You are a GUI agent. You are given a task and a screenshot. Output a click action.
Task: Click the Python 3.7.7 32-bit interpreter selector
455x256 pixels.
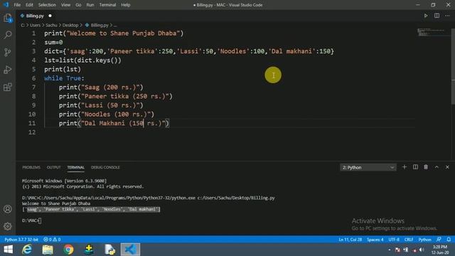pos(21,240)
